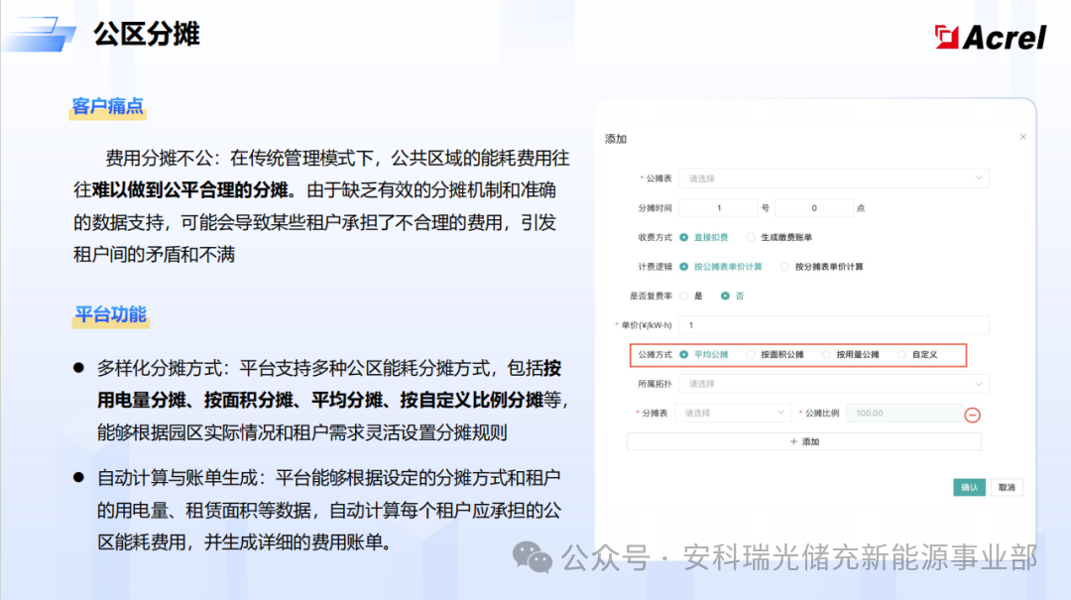1071x600 pixels.
Task: Click the + 添加 row button
Action: [x=804, y=442]
